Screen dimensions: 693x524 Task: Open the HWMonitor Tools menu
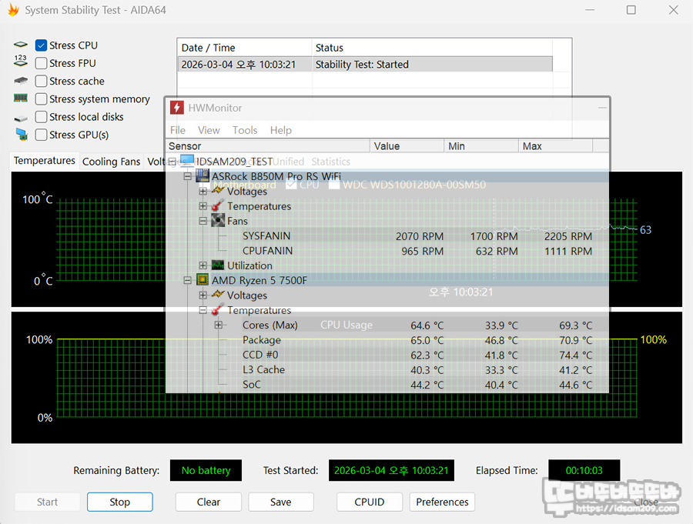click(245, 130)
